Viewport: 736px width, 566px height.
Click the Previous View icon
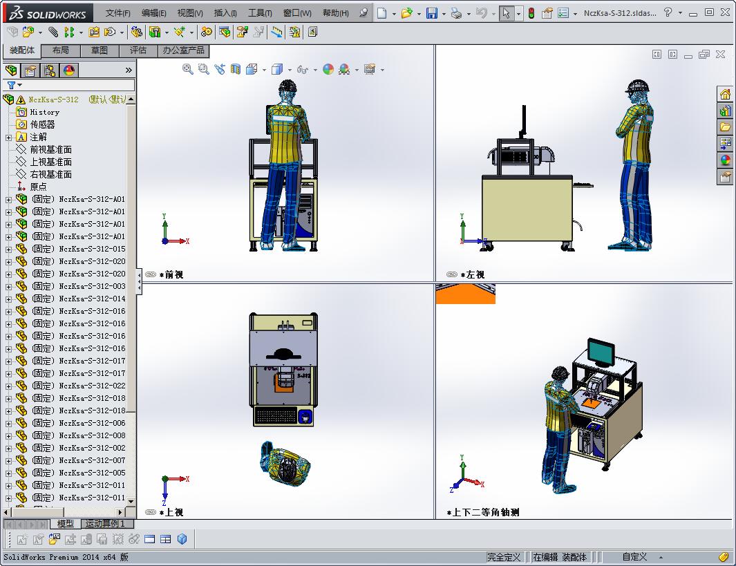coord(220,70)
